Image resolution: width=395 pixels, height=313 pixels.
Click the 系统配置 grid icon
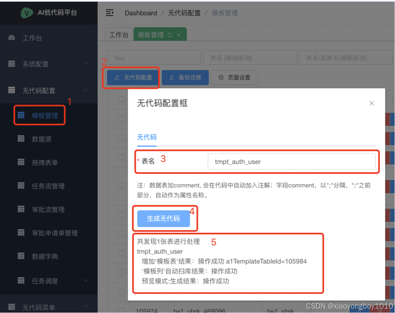click(x=11, y=64)
